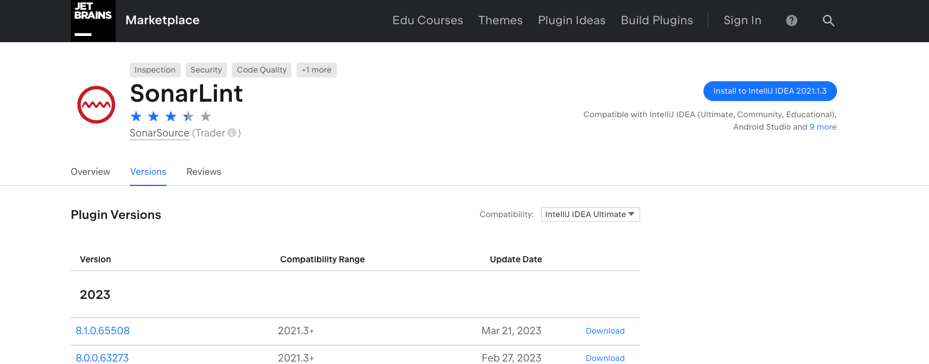The width and height of the screenshot is (929, 364).
Task: Click the first rating star
Action: (x=136, y=116)
